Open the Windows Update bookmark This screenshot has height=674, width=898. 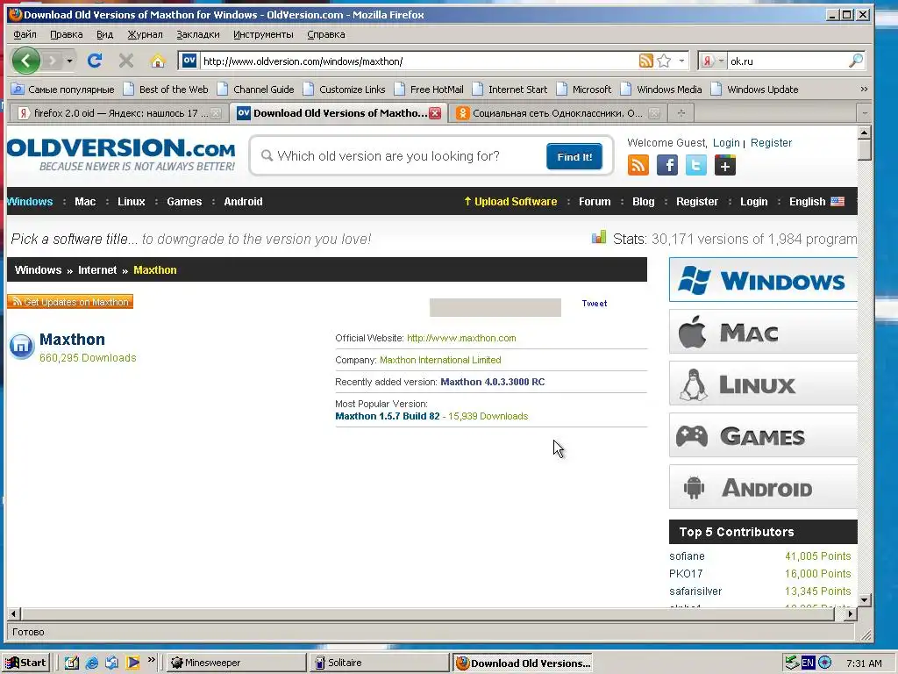point(755,90)
